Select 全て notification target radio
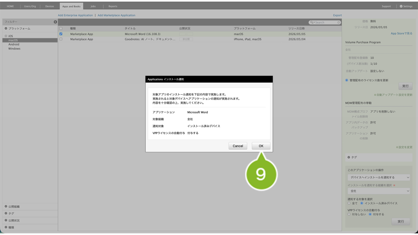The image size is (418, 235). click(x=349, y=203)
